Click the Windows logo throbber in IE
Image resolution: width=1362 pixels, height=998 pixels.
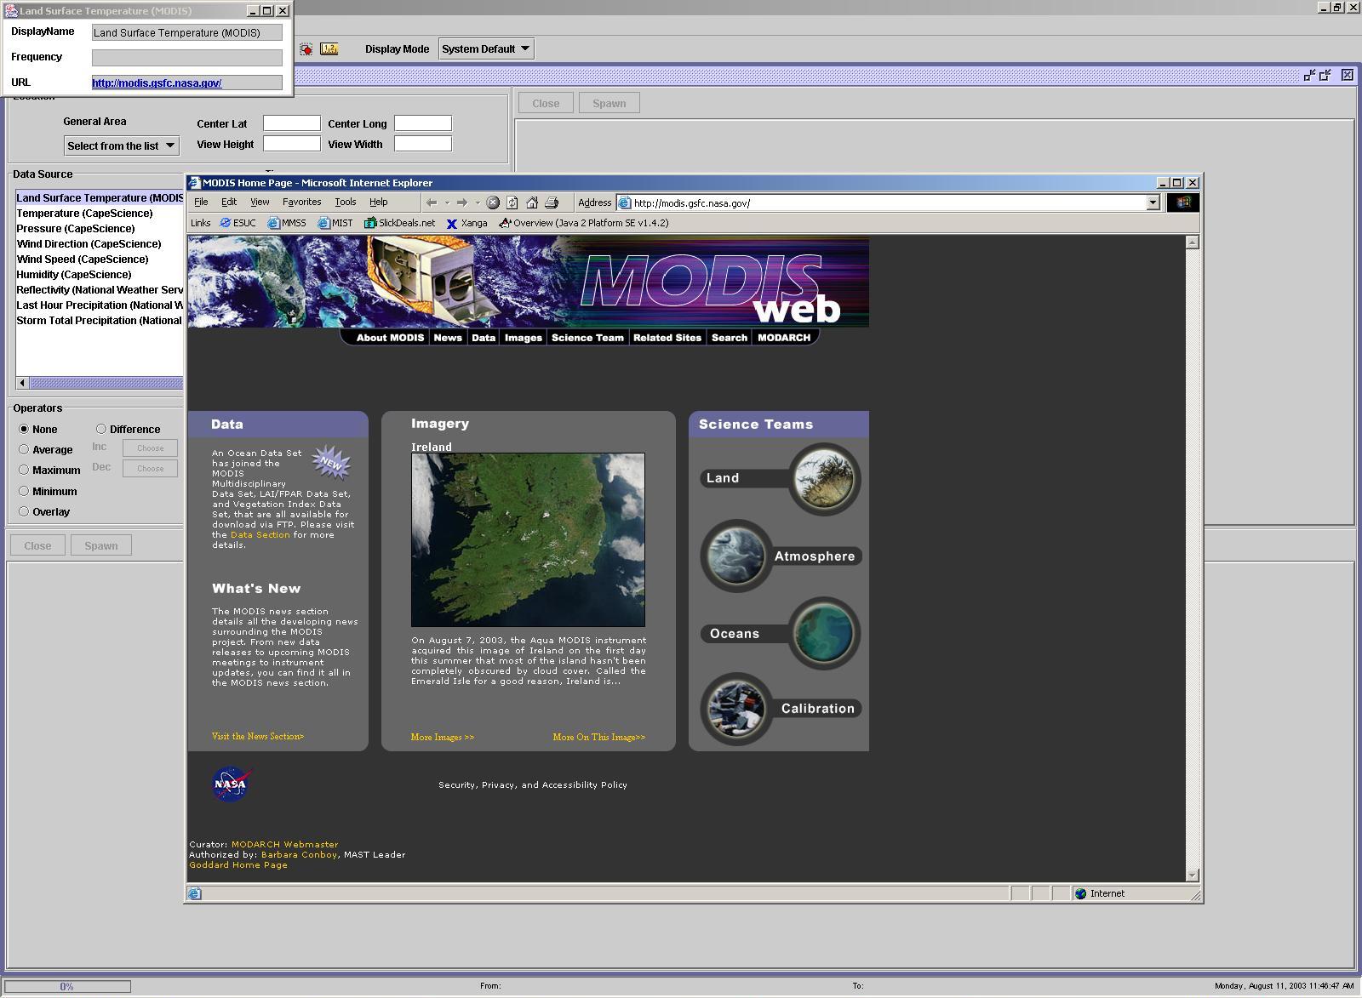(1183, 202)
